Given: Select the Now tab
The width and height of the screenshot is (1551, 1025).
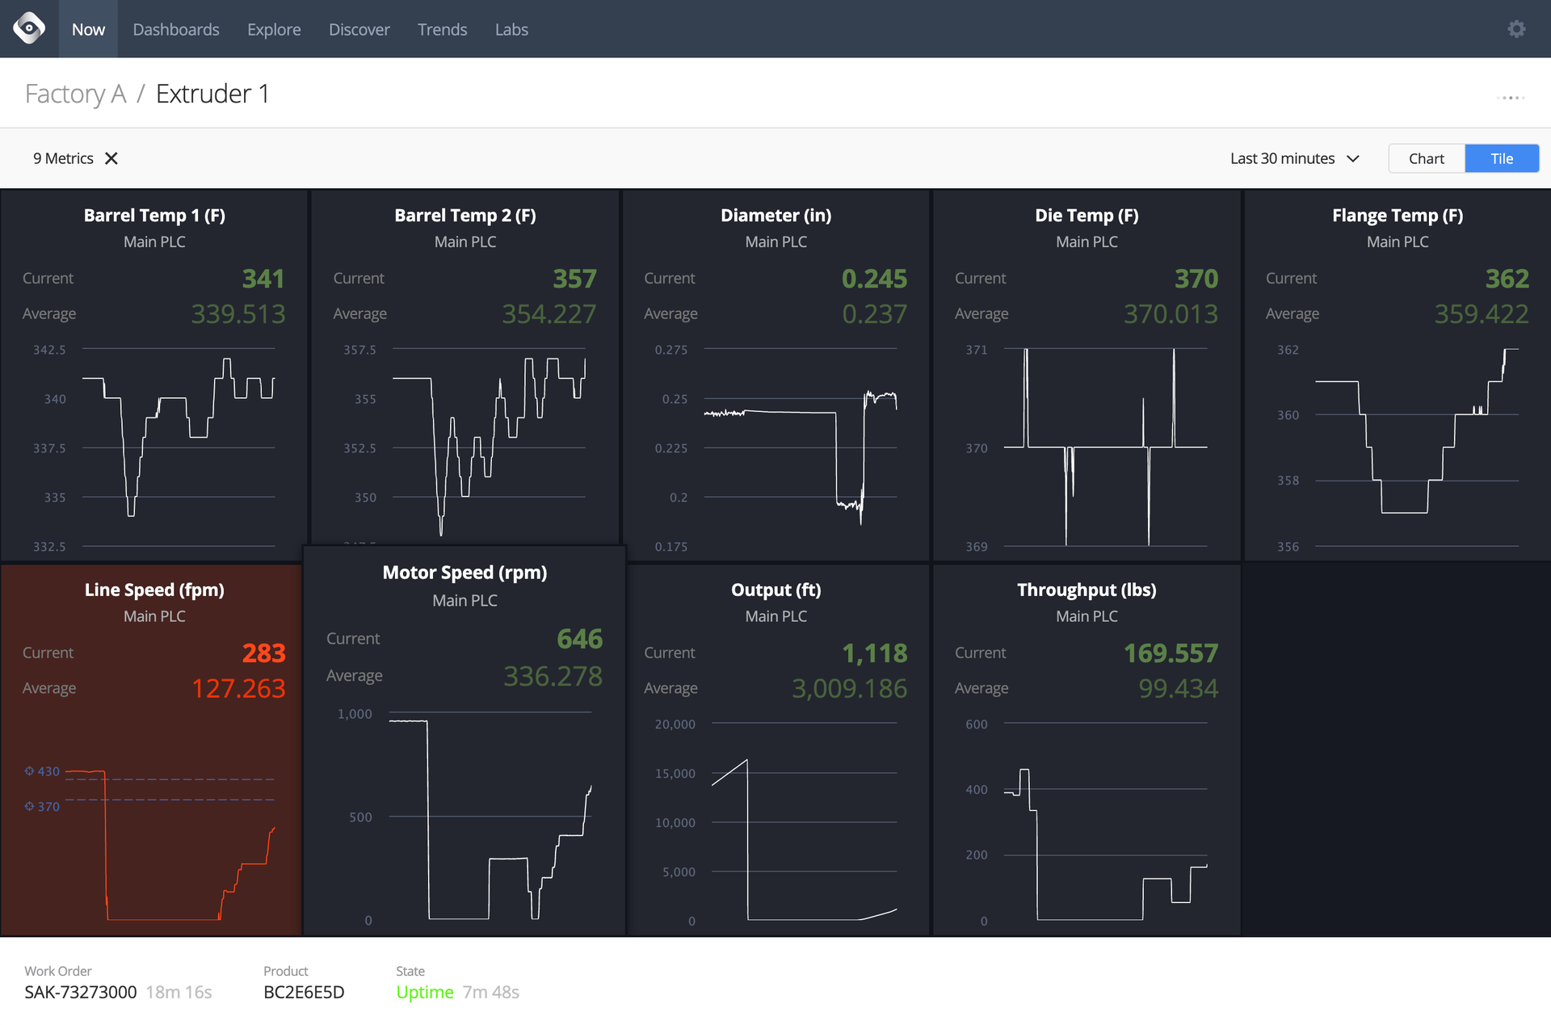Looking at the screenshot, I should tap(88, 29).
